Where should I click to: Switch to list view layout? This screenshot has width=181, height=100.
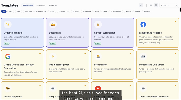(150, 5)
